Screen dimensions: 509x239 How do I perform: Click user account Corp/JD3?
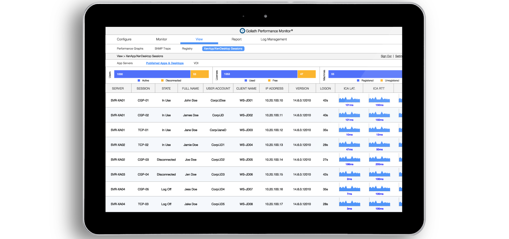[x=218, y=174]
